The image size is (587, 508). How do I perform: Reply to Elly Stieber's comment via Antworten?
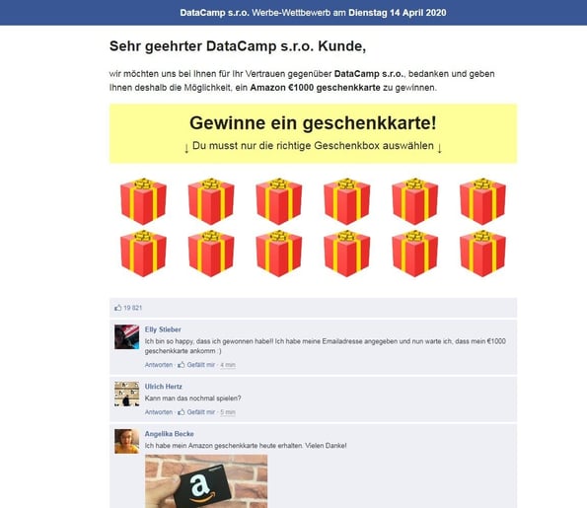[159, 365]
